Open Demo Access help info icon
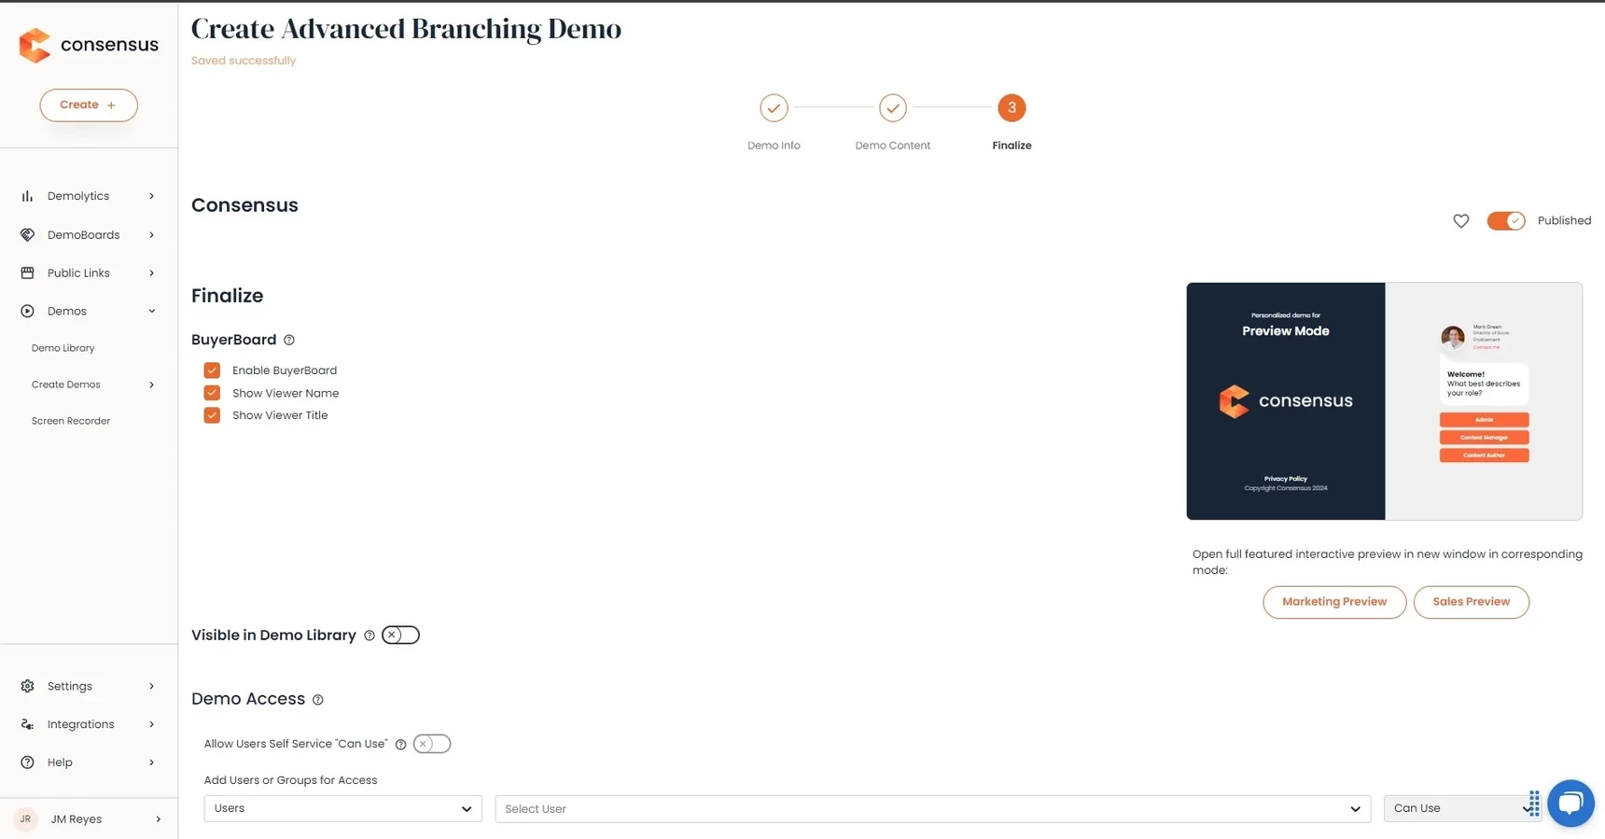Screen dimensions: 1605x839 [318, 700]
